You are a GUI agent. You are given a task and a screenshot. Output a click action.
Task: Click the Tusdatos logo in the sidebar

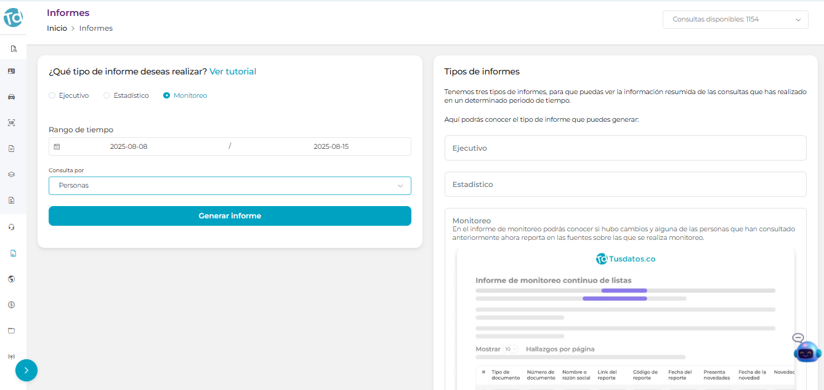coord(13,17)
